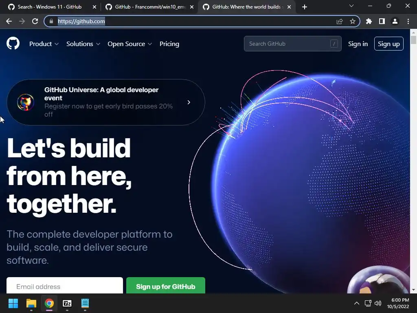Click the share this page icon

(340, 21)
